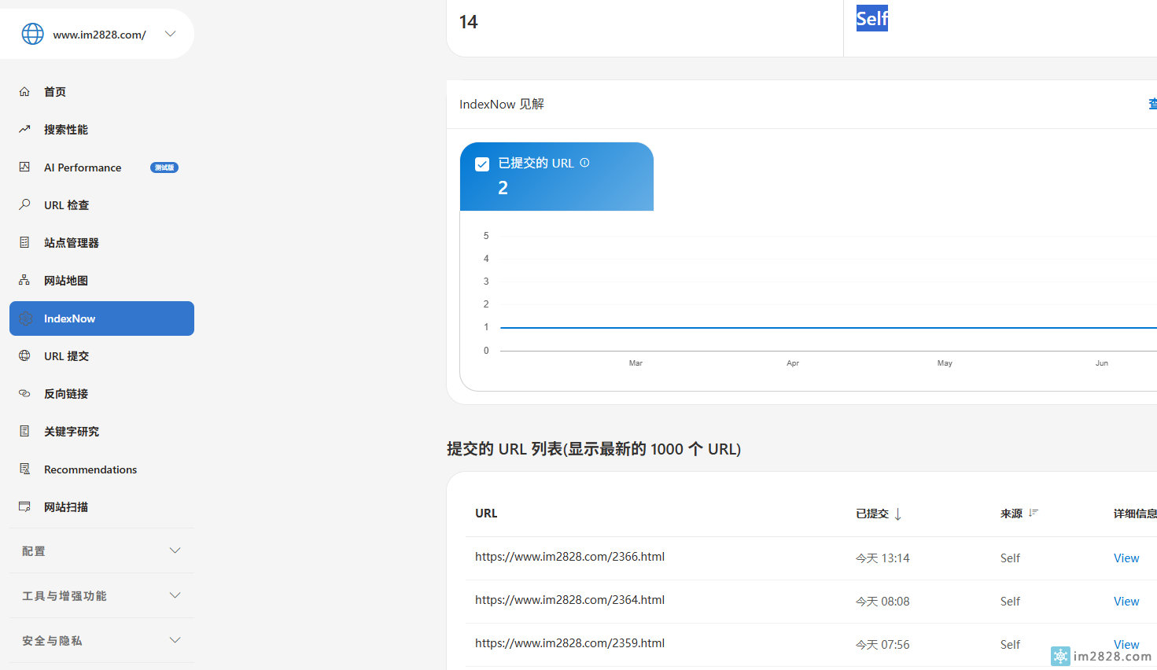Viewport: 1157px width, 670px height.
Task: Select the IndexNow sidebar item
Action: [101, 318]
